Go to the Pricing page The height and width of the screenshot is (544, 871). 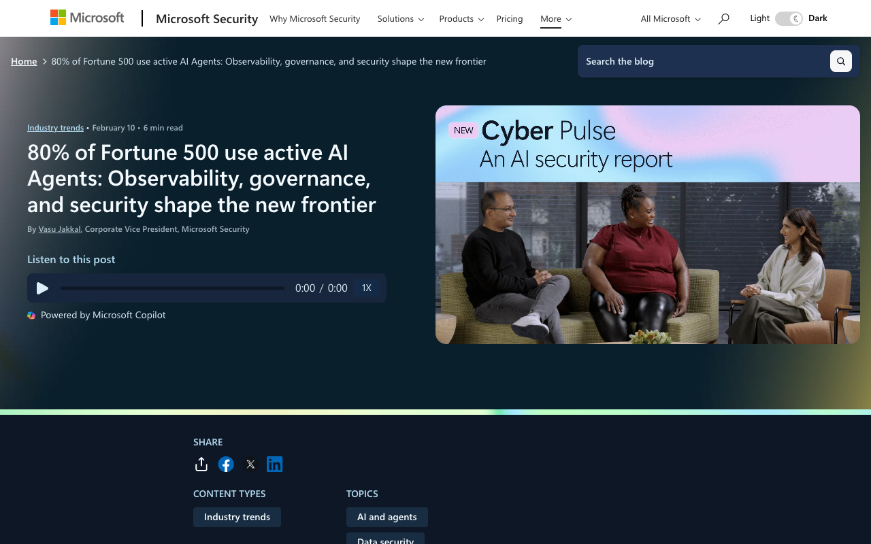point(510,19)
